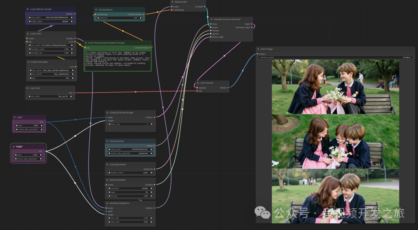Collapse the SamplerCustomAdvanced node via its title dot
Viewport: 418px width, 230px height.
point(211,19)
